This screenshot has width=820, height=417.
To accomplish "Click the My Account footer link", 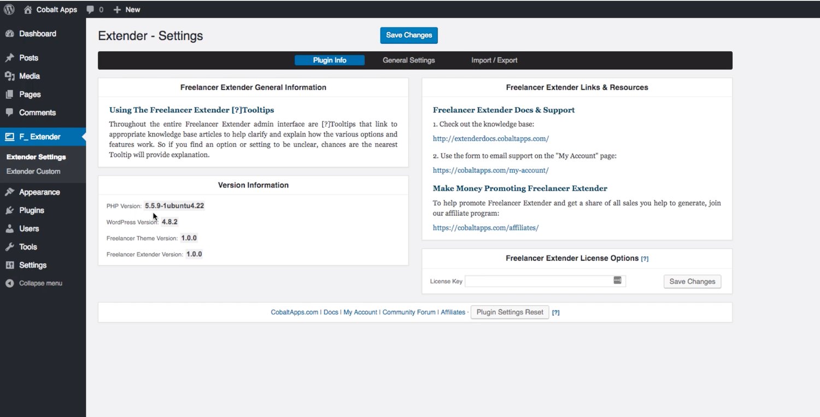I will click(360, 313).
